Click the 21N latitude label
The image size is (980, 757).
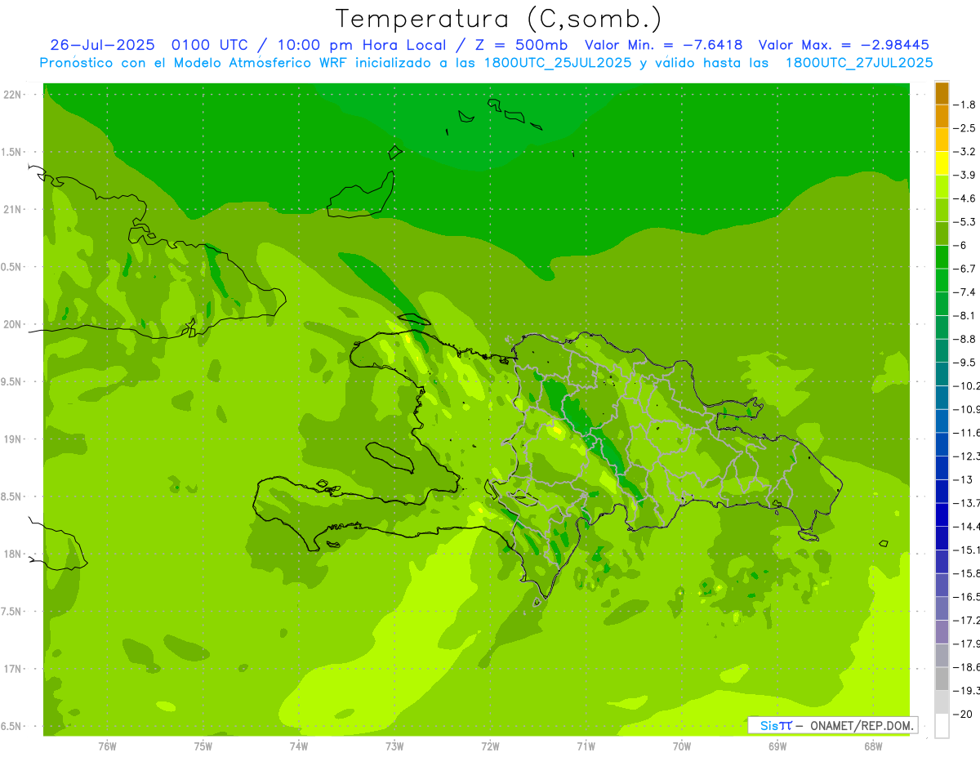tap(13, 209)
